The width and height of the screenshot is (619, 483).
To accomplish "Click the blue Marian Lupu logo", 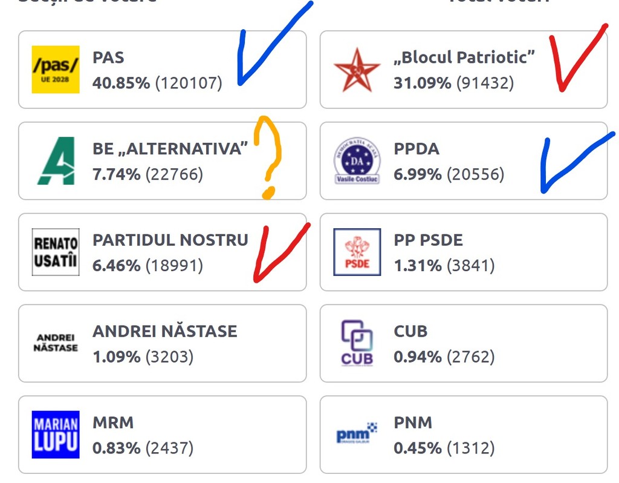I will [x=56, y=434].
